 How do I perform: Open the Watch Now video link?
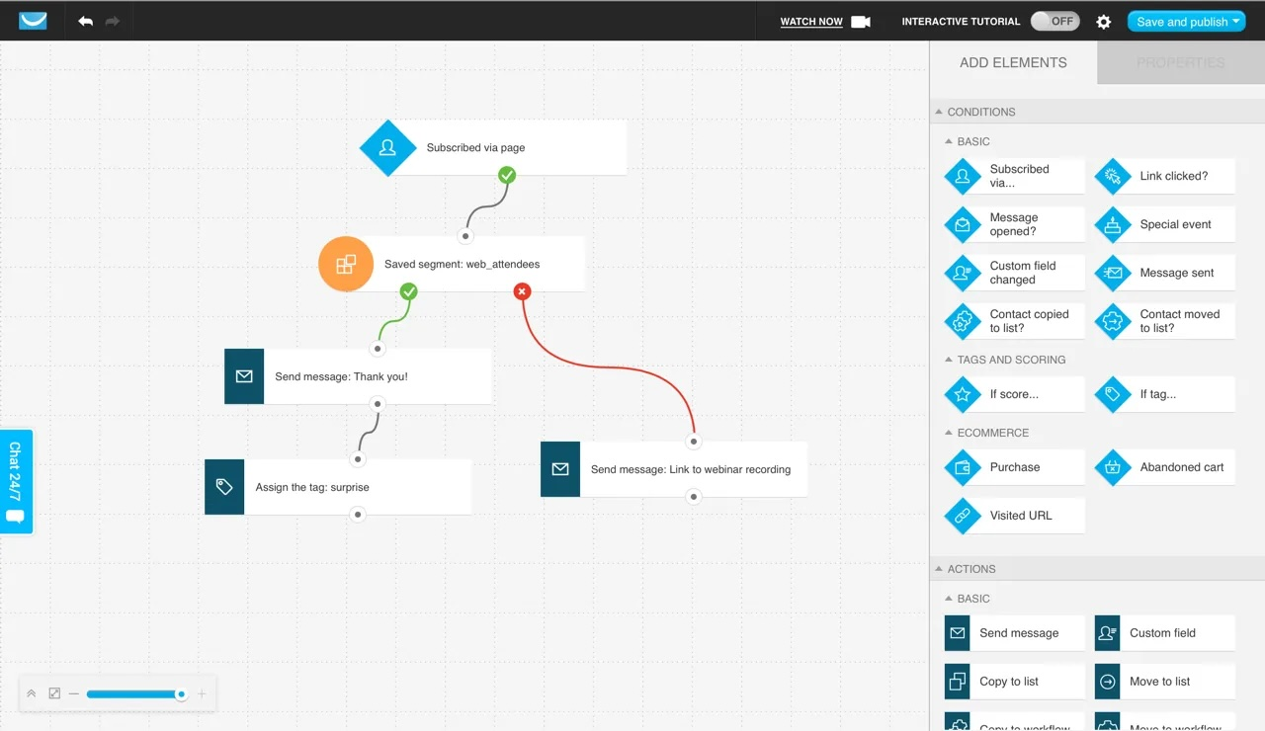(x=811, y=22)
